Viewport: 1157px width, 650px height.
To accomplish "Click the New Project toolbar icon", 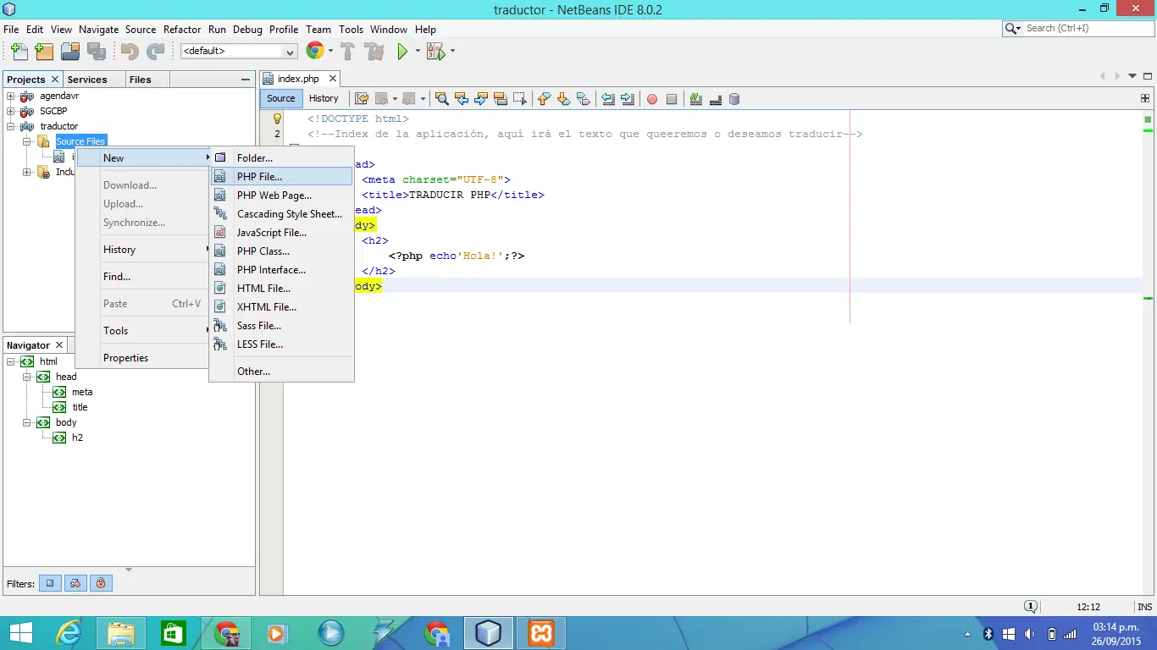I will [x=44, y=52].
